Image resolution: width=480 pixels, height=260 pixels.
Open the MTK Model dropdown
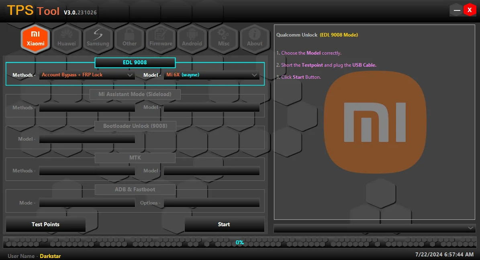[x=212, y=171]
